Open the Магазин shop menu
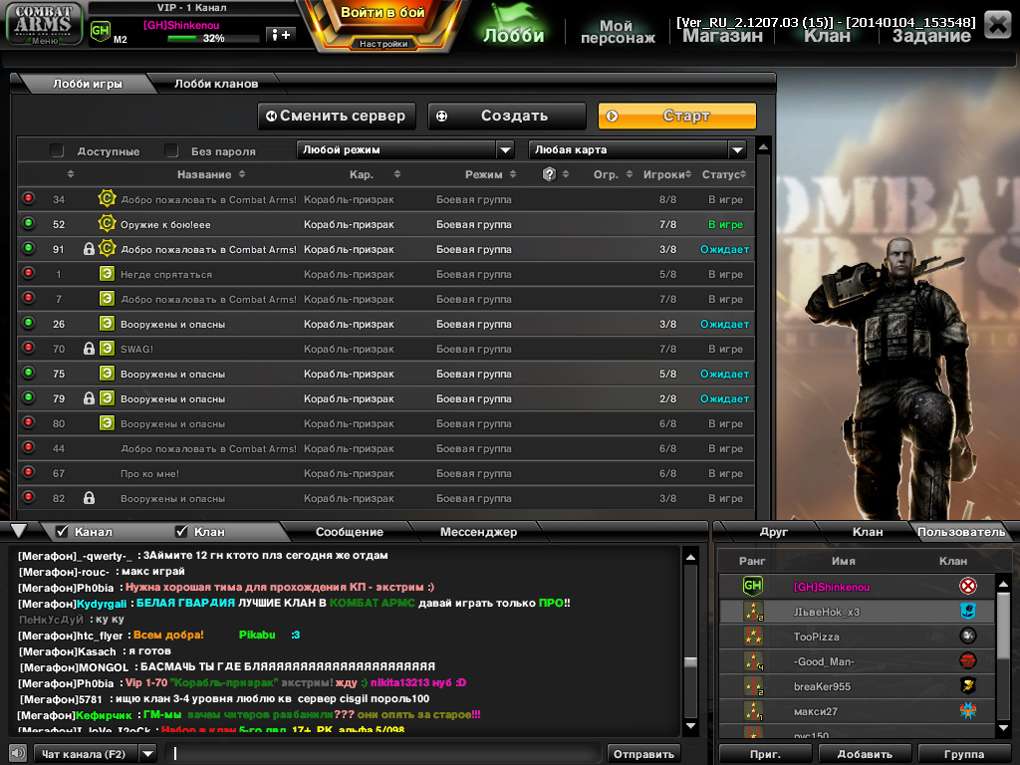The width and height of the screenshot is (1020, 765). pos(722,37)
